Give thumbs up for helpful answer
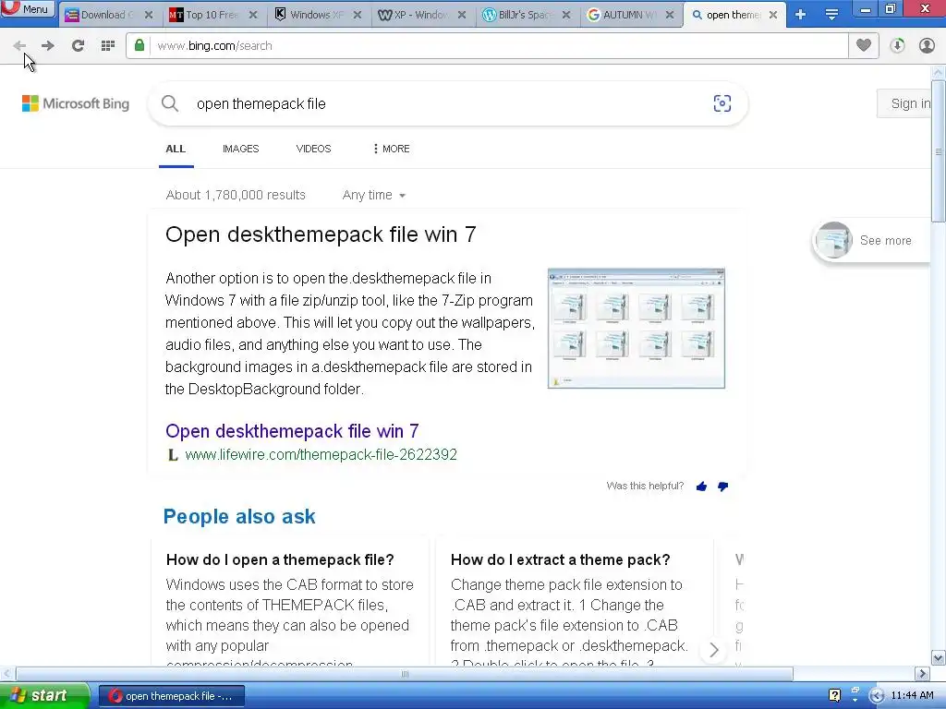 (701, 487)
